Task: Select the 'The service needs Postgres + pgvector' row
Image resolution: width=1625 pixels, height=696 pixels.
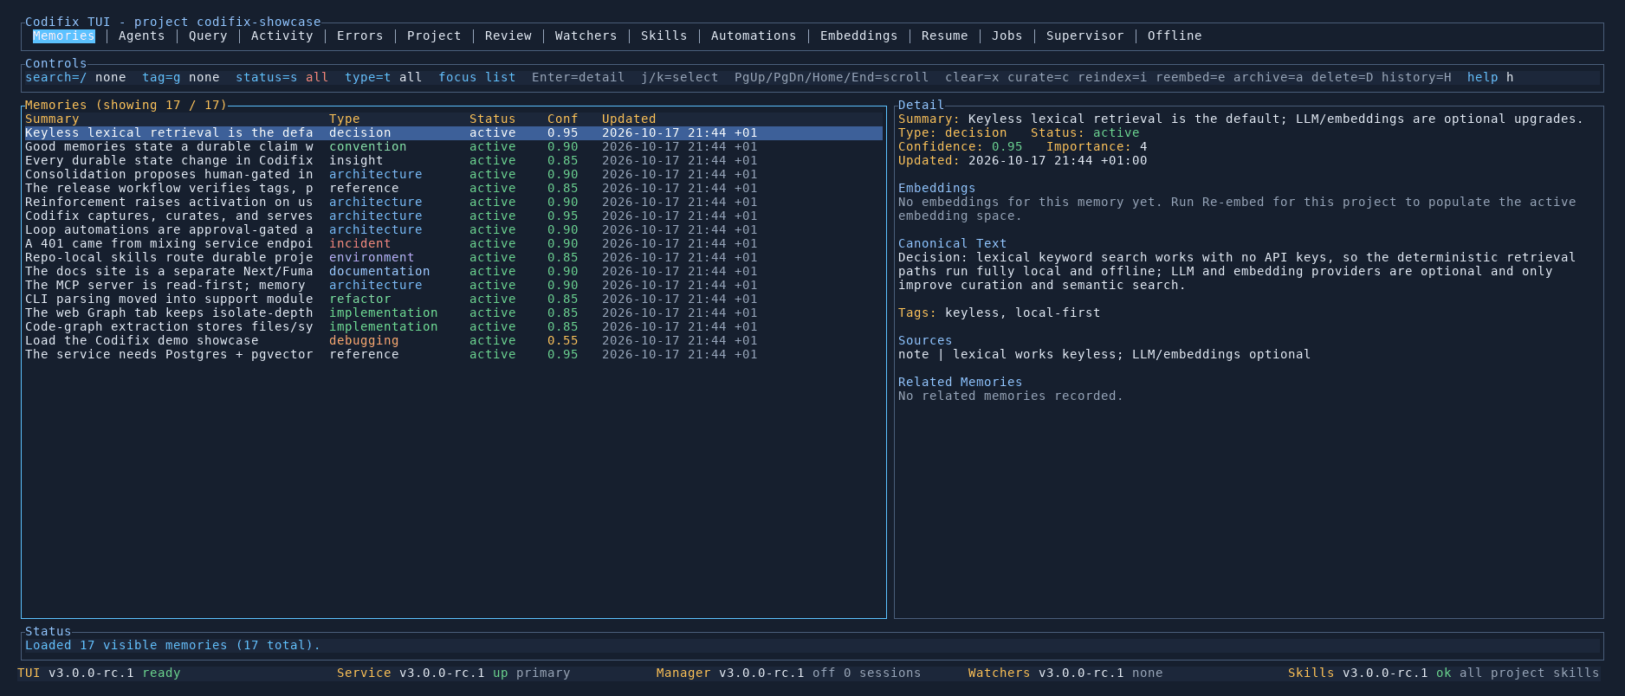Action: pyautogui.click(x=453, y=355)
